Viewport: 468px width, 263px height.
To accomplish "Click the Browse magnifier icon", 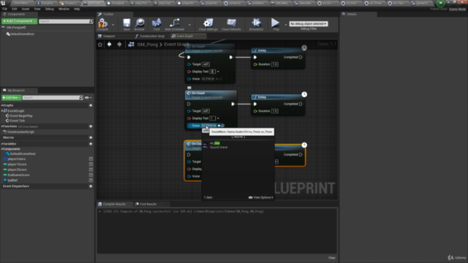I will (x=140, y=24).
